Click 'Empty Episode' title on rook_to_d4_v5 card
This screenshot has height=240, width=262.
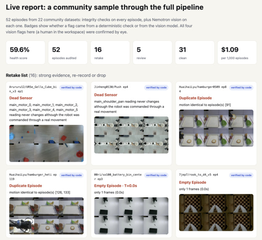(x=193, y=183)
